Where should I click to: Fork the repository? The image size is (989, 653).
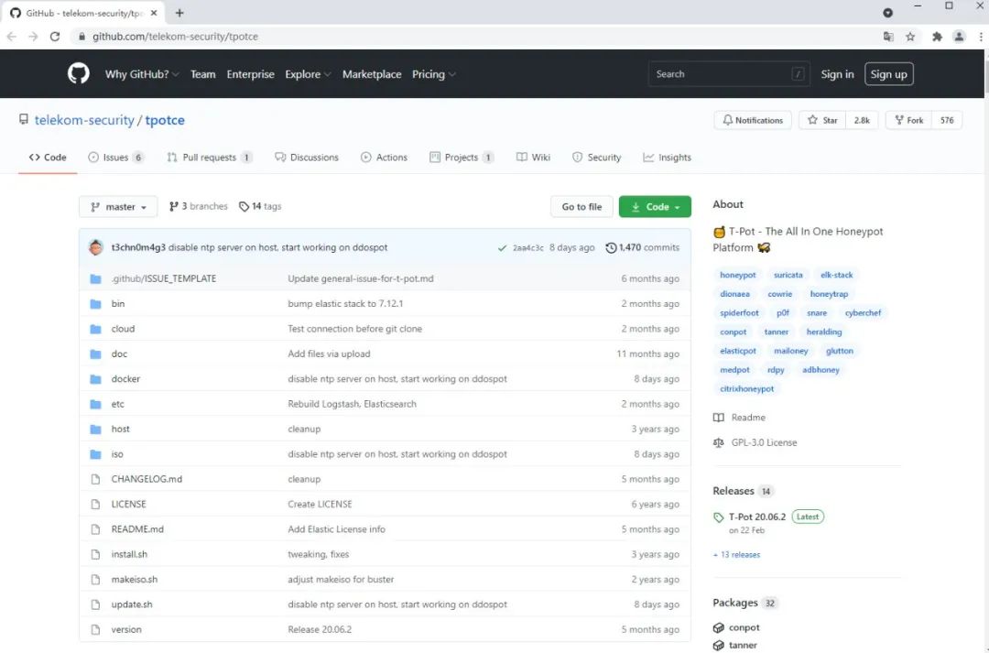pos(909,120)
